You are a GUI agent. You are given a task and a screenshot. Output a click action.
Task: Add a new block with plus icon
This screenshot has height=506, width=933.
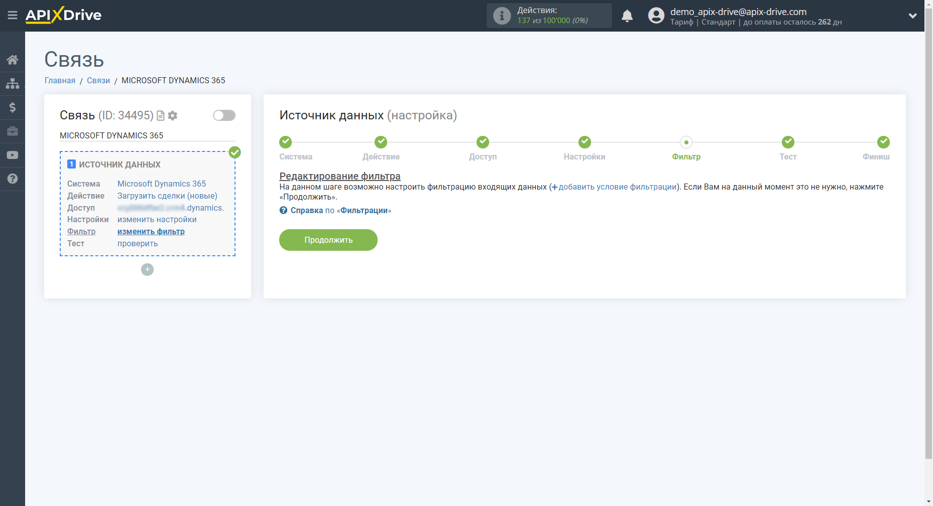click(147, 270)
